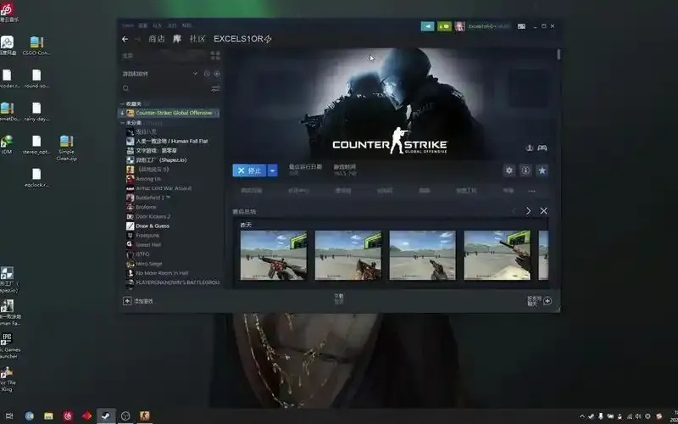678x424 pixels.
Task: Select Among Us in the game list
Action: click(147, 179)
